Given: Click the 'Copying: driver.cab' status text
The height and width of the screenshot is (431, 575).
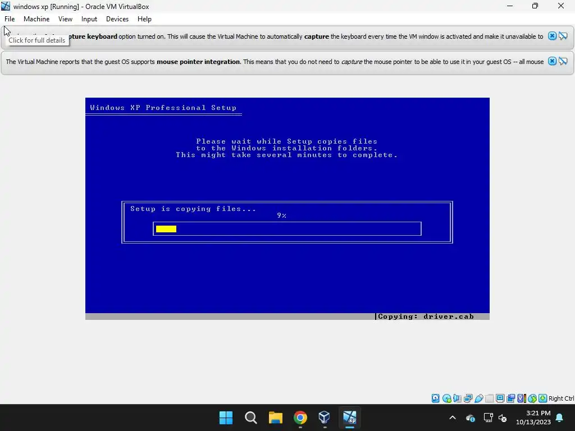Looking at the screenshot, I should (426, 317).
